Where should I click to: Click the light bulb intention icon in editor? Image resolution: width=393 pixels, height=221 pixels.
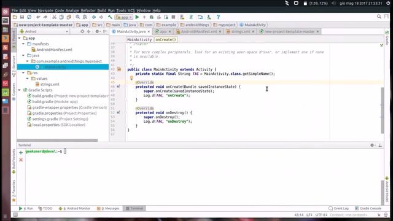click(x=131, y=78)
